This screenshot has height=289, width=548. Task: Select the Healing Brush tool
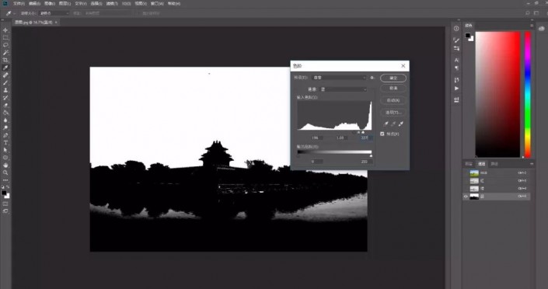(5, 75)
